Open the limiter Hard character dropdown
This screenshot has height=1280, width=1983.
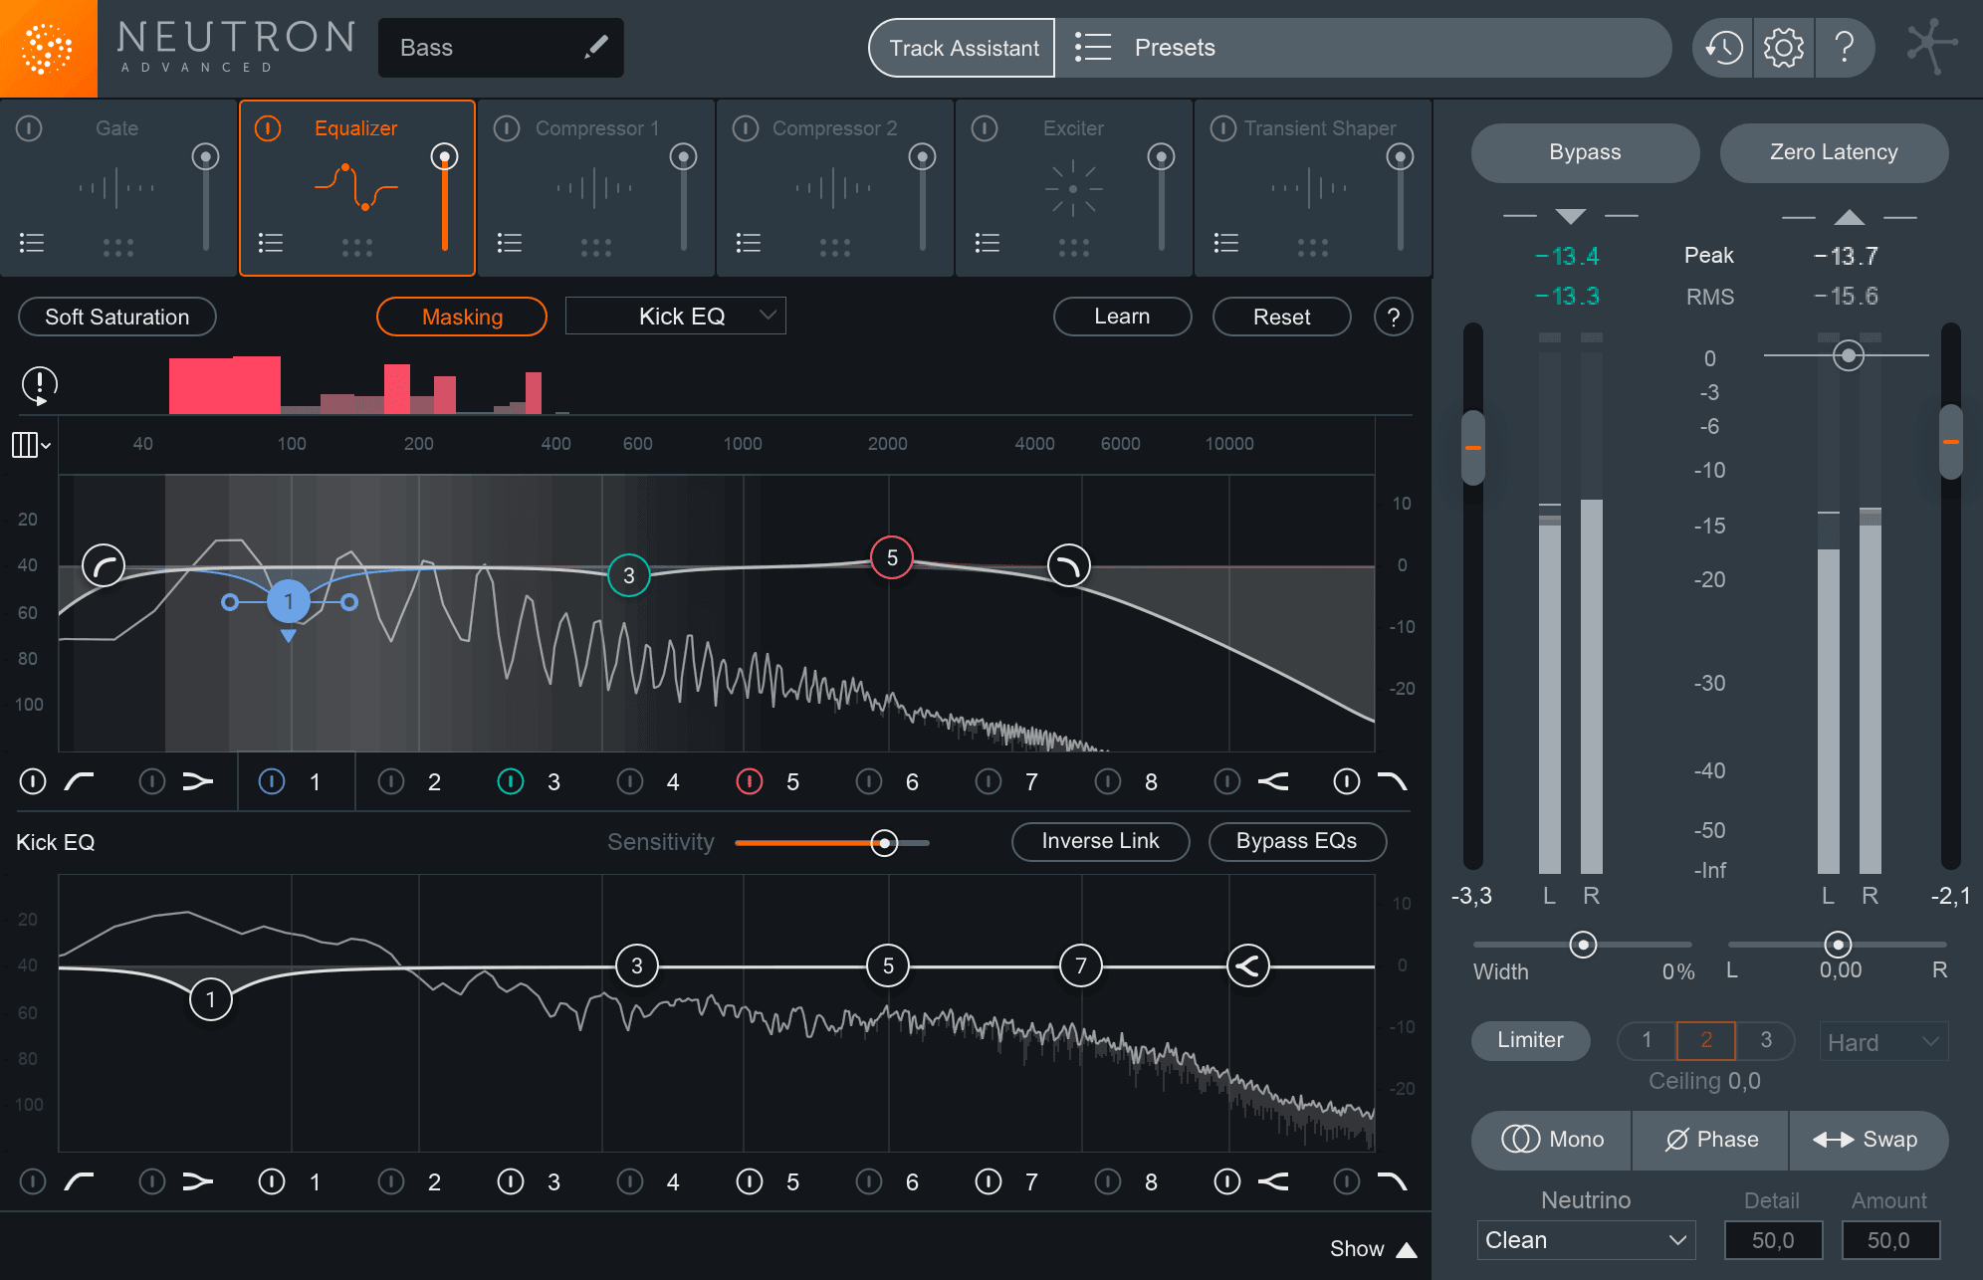pos(1883,1042)
